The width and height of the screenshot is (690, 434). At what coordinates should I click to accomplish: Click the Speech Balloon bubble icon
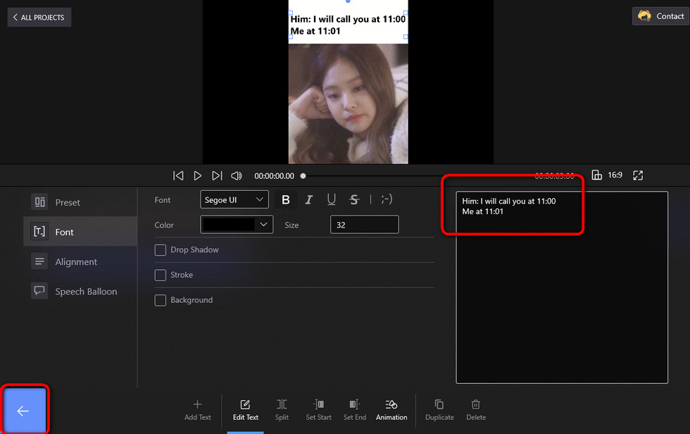click(39, 290)
